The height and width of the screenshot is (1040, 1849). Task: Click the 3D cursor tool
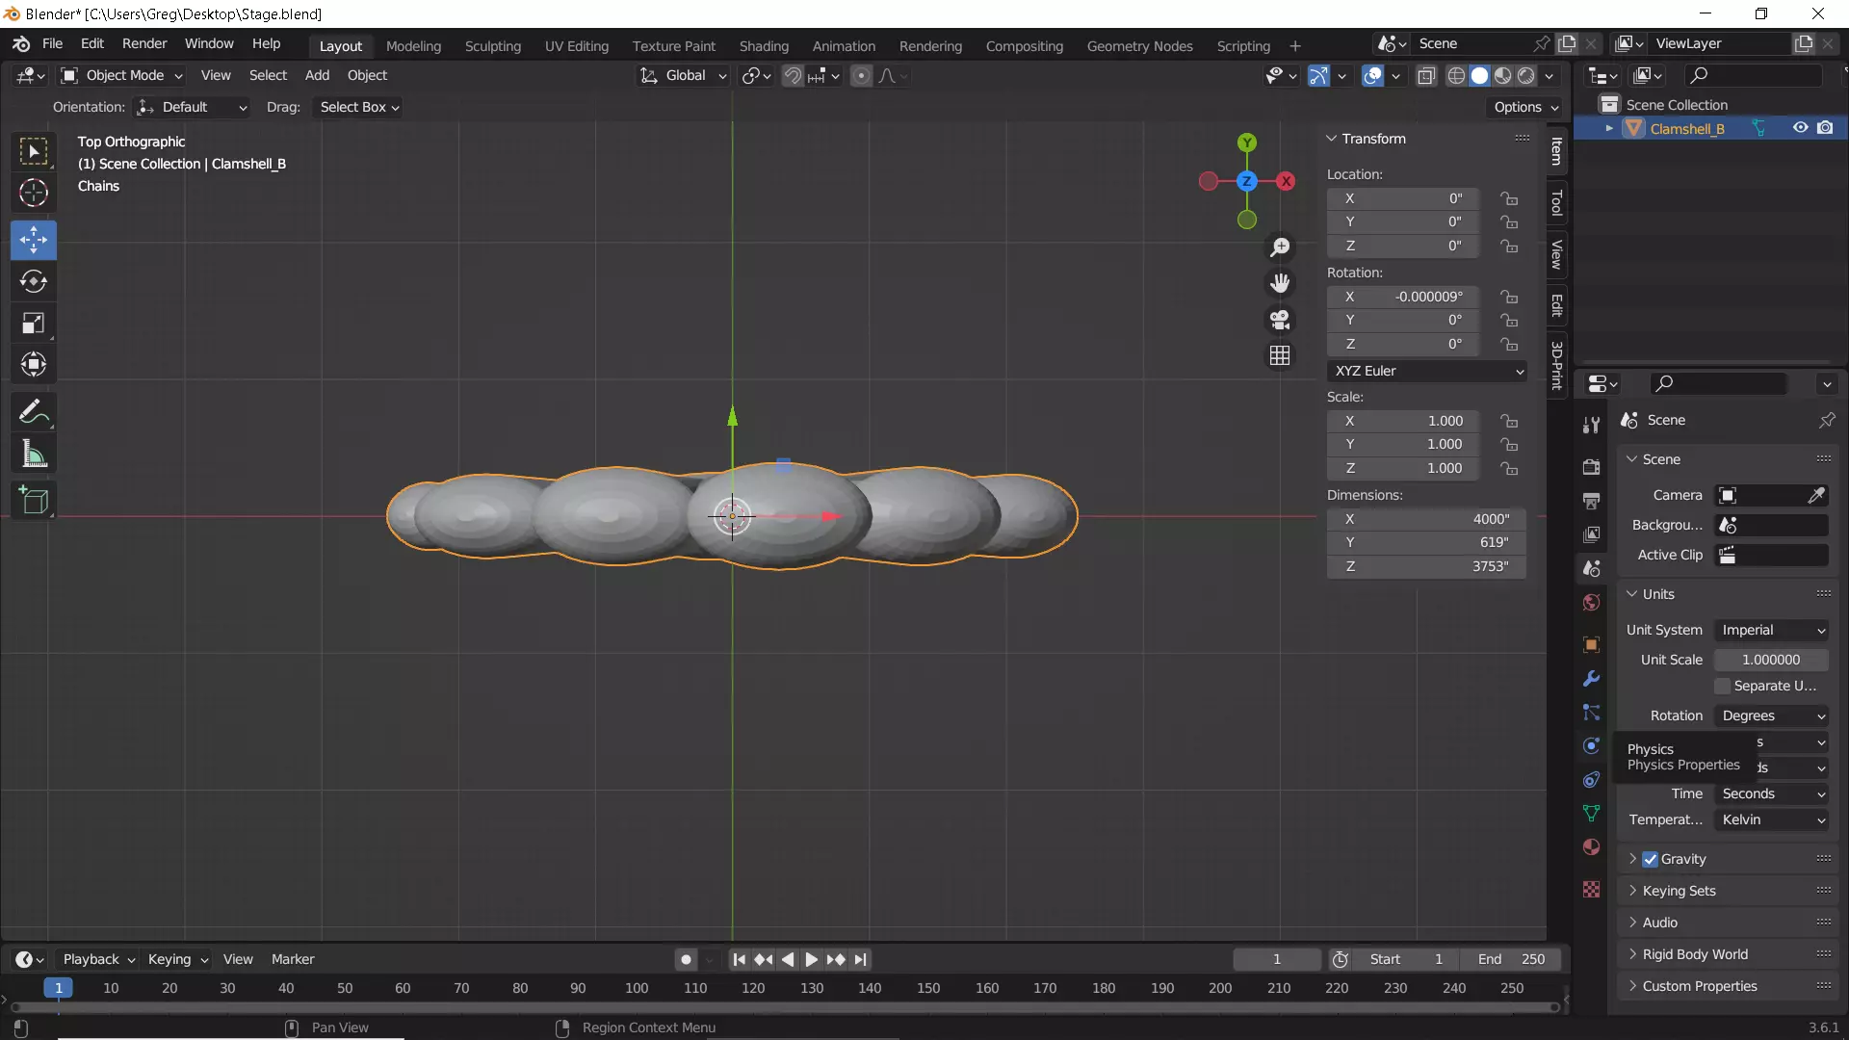click(x=34, y=194)
